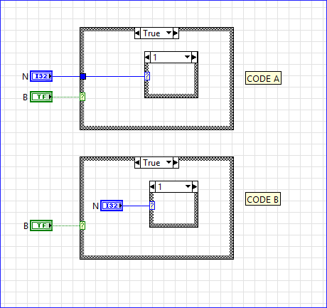This screenshot has width=327, height=308.
Task: Click blue selector terminal of inner case in Code A
Action: tap(147, 76)
